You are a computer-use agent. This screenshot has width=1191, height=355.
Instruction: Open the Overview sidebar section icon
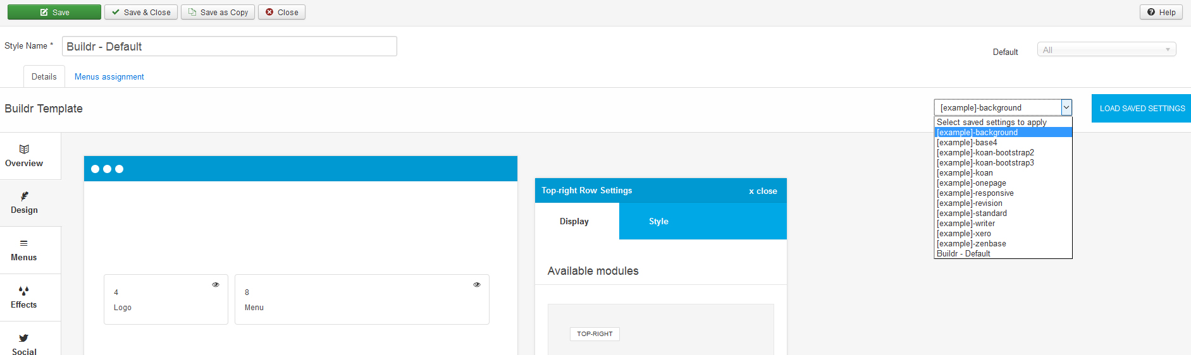[24, 149]
